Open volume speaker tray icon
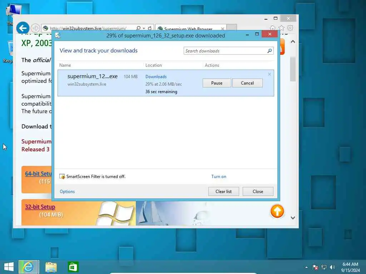The width and height of the screenshot is (366, 274). (x=332, y=267)
